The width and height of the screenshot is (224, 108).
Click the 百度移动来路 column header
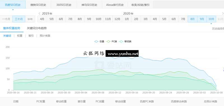179,102
